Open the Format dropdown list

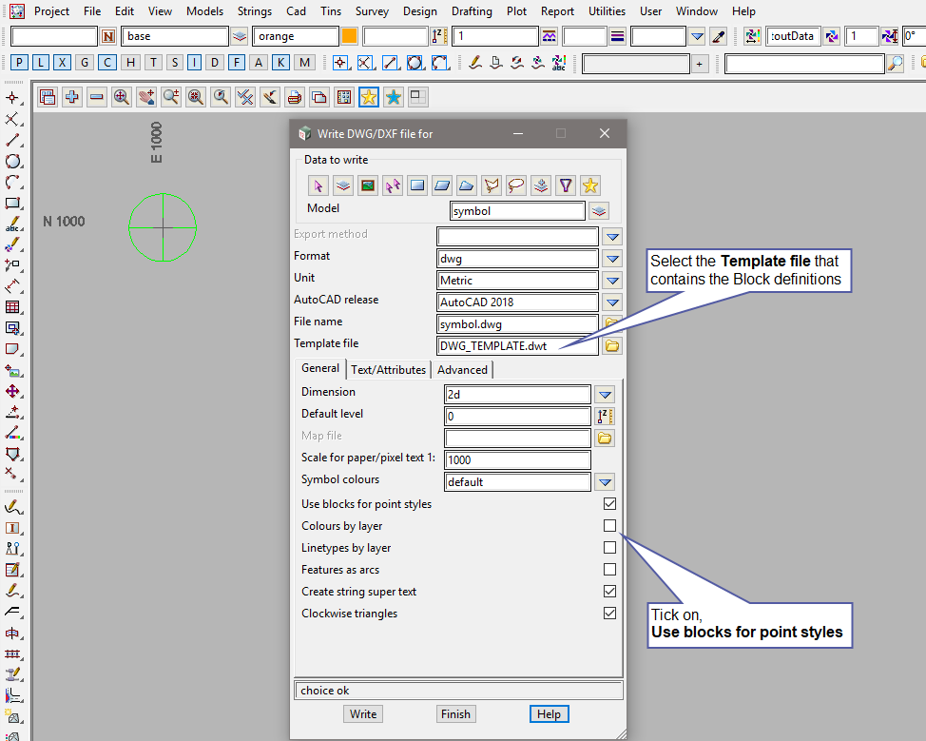click(x=612, y=259)
